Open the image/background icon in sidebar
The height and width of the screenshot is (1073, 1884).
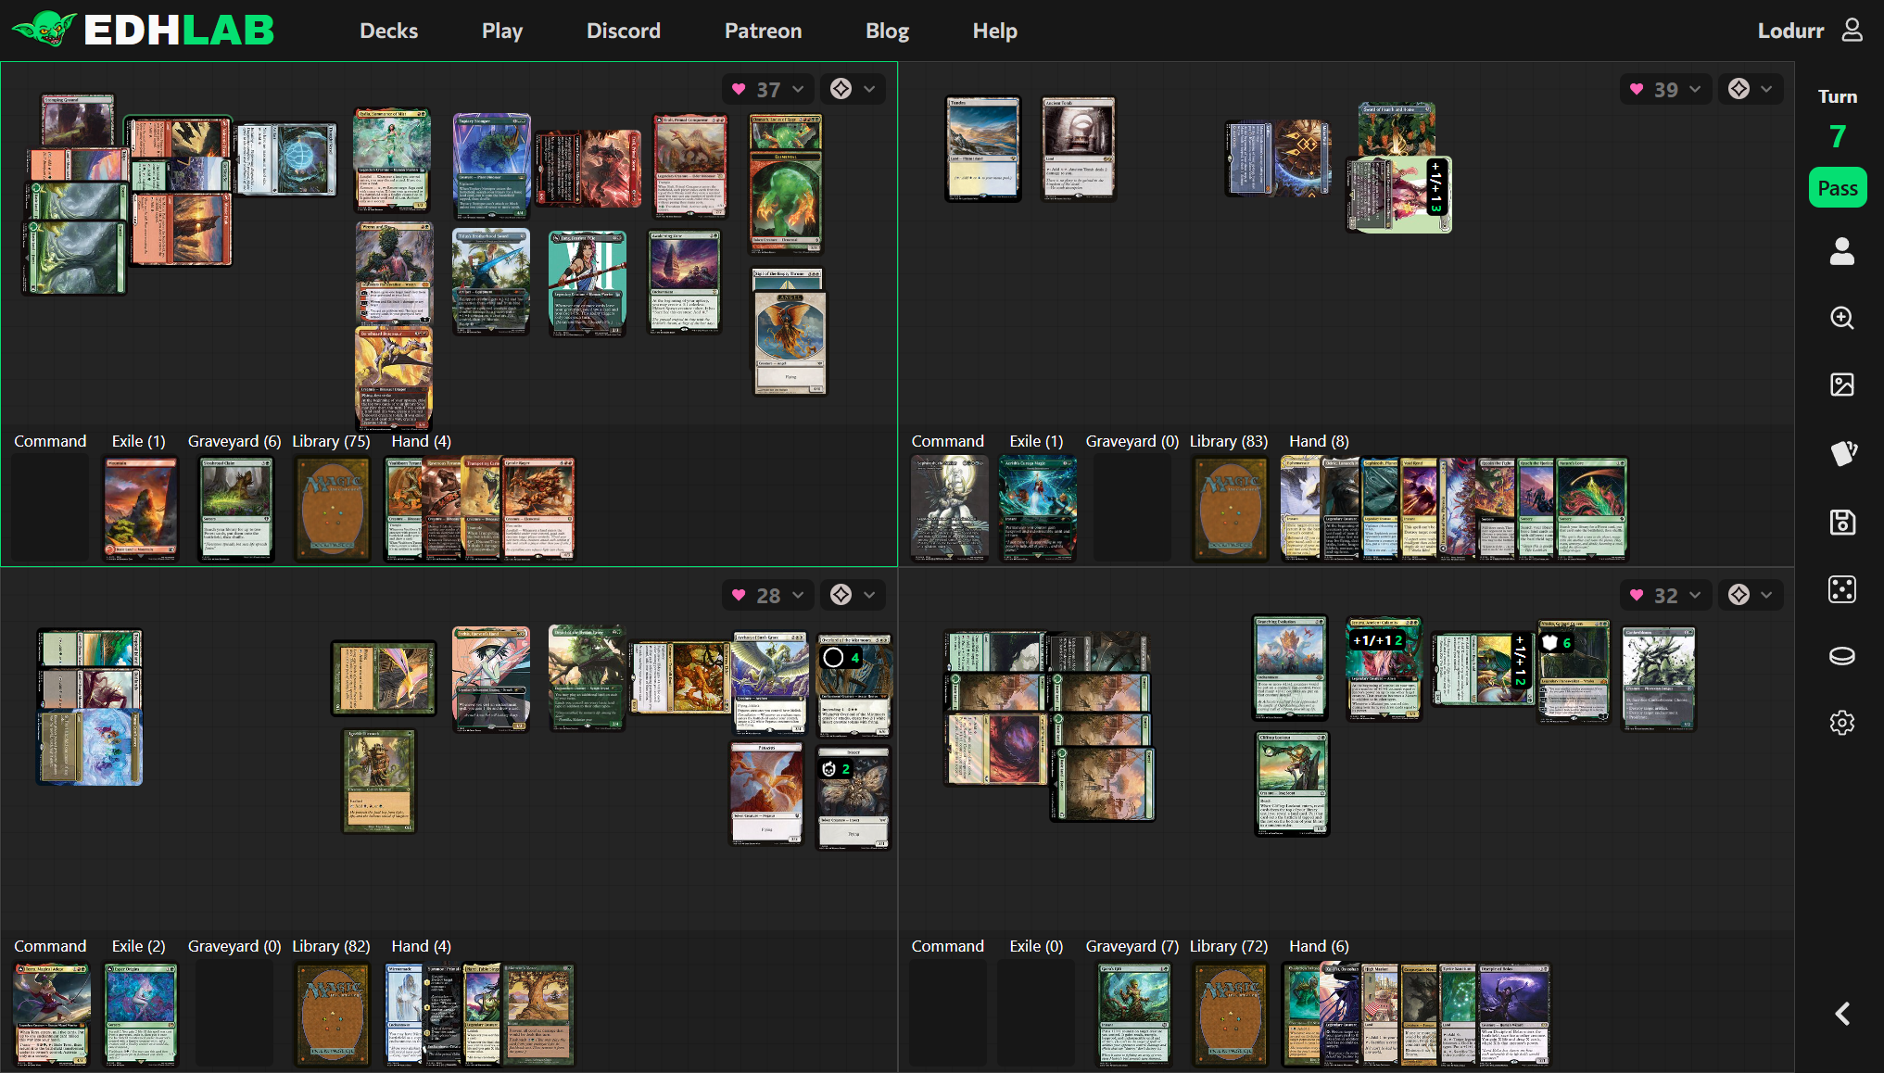click(x=1842, y=385)
